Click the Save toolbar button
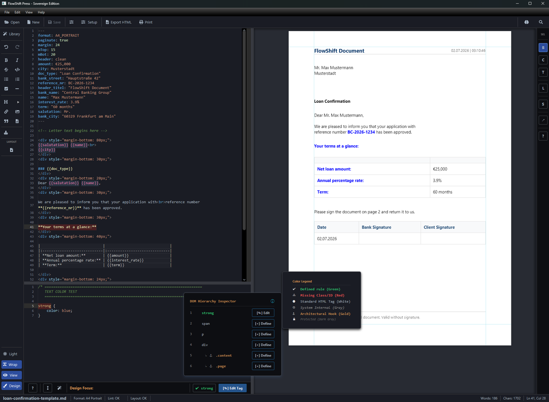 coord(54,22)
